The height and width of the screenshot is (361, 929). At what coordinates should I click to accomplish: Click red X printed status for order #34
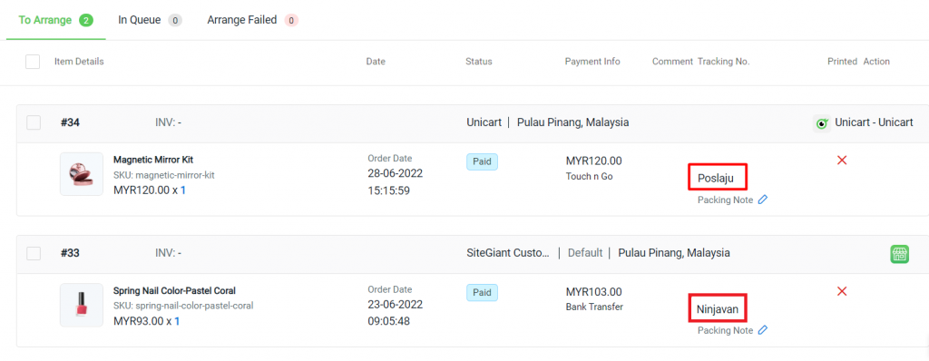pos(842,160)
